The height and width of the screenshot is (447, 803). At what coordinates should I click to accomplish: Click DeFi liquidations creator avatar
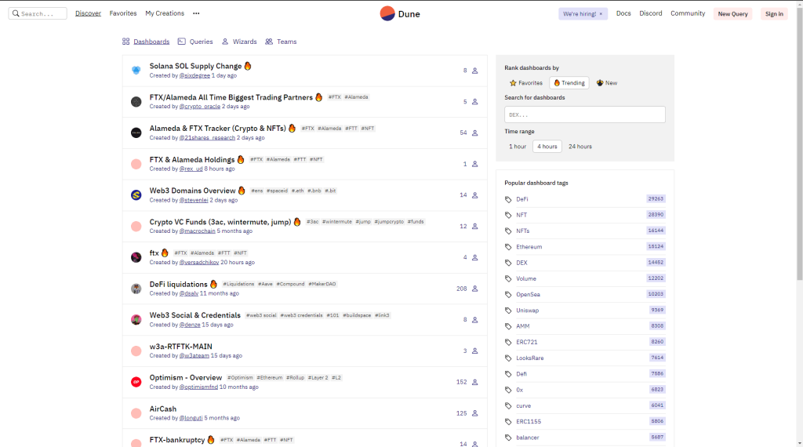point(136,289)
